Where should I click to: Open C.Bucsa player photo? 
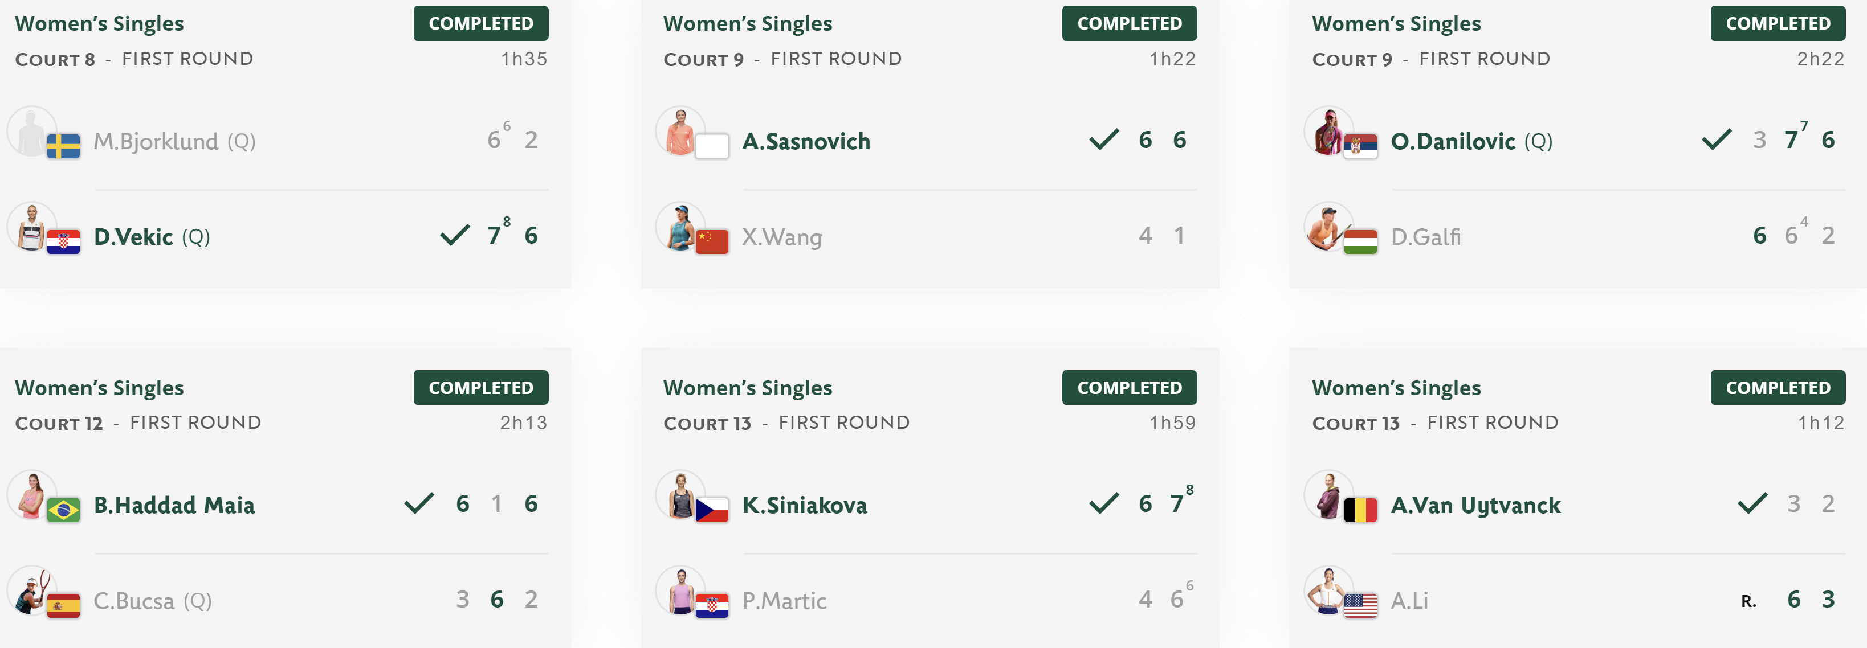(x=31, y=590)
